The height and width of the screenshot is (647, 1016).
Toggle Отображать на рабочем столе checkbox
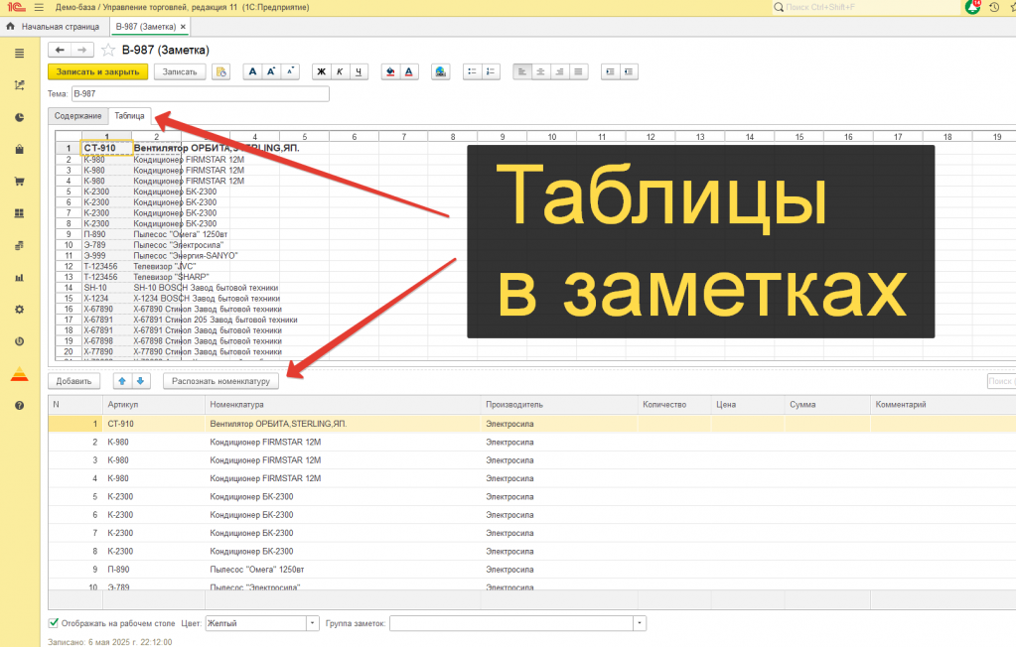(54, 623)
